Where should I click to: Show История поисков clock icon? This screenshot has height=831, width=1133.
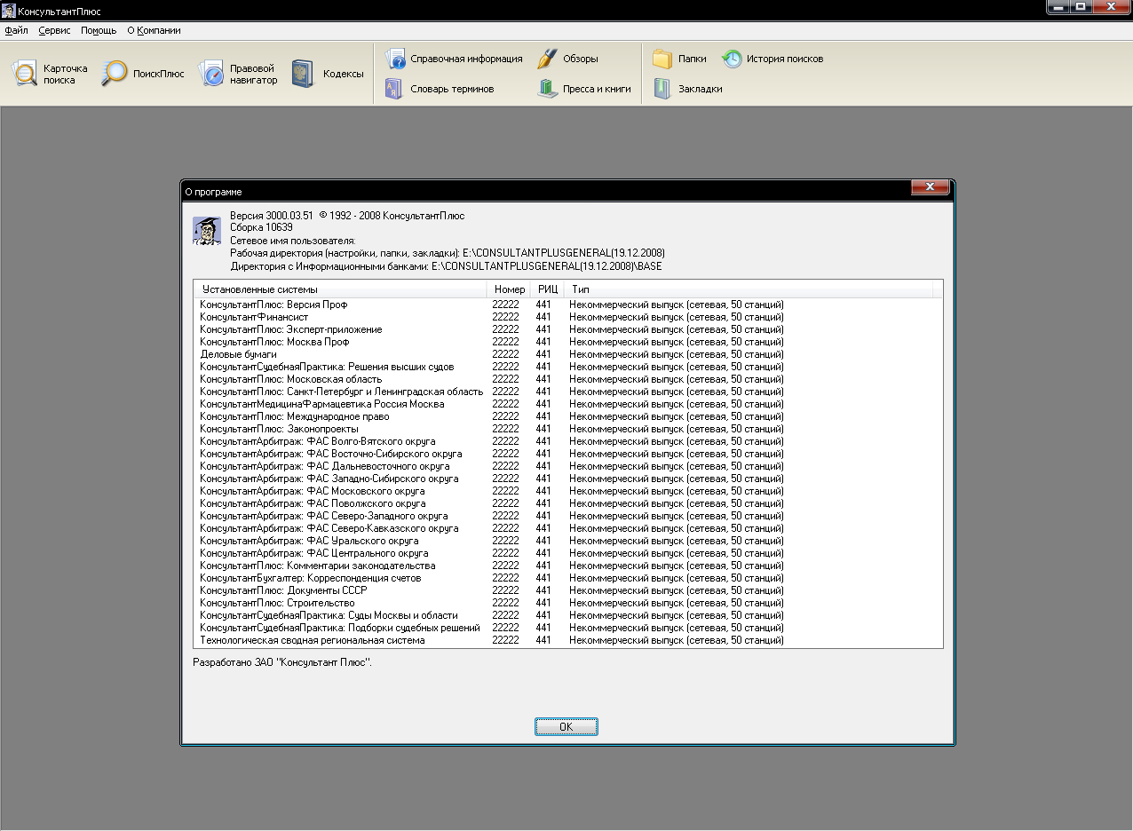click(x=732, y=59)
